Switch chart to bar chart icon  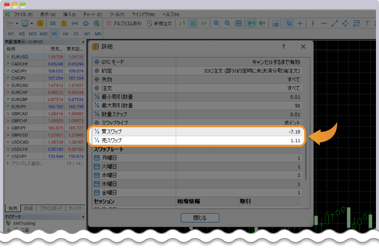click(182, 23)
